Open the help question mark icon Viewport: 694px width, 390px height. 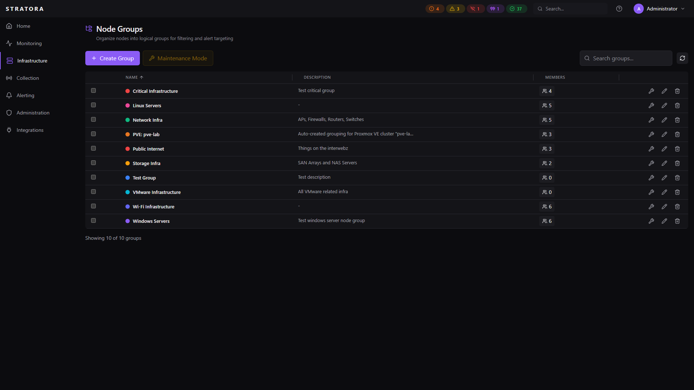619,9
